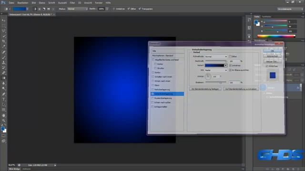The height and width of the screenshot is (171, 305).
Task: Toggle Transparenz checkbox in options bar
Action: click(x=140, y=9)
